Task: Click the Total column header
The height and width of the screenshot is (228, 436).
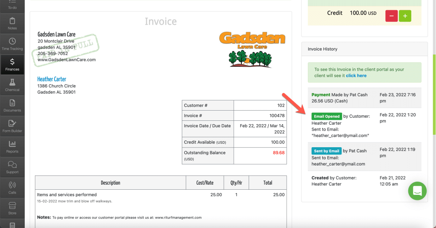Action: click(267, 183)
